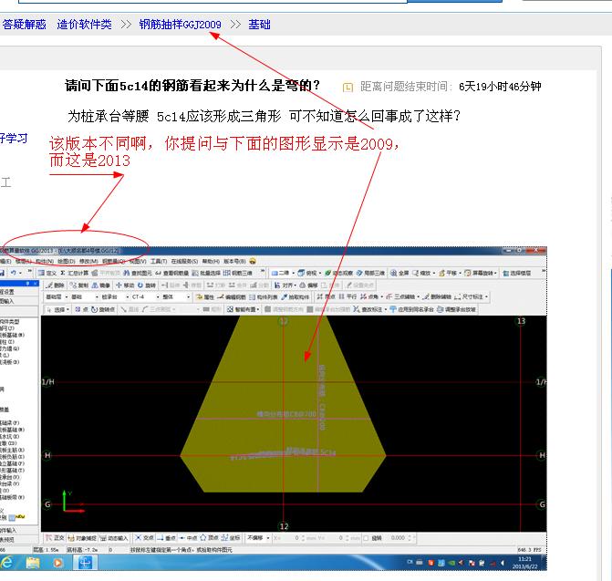Click the 点 drawing tool
612x581 pixels.
pyautogui.click(x=82, y=309)
